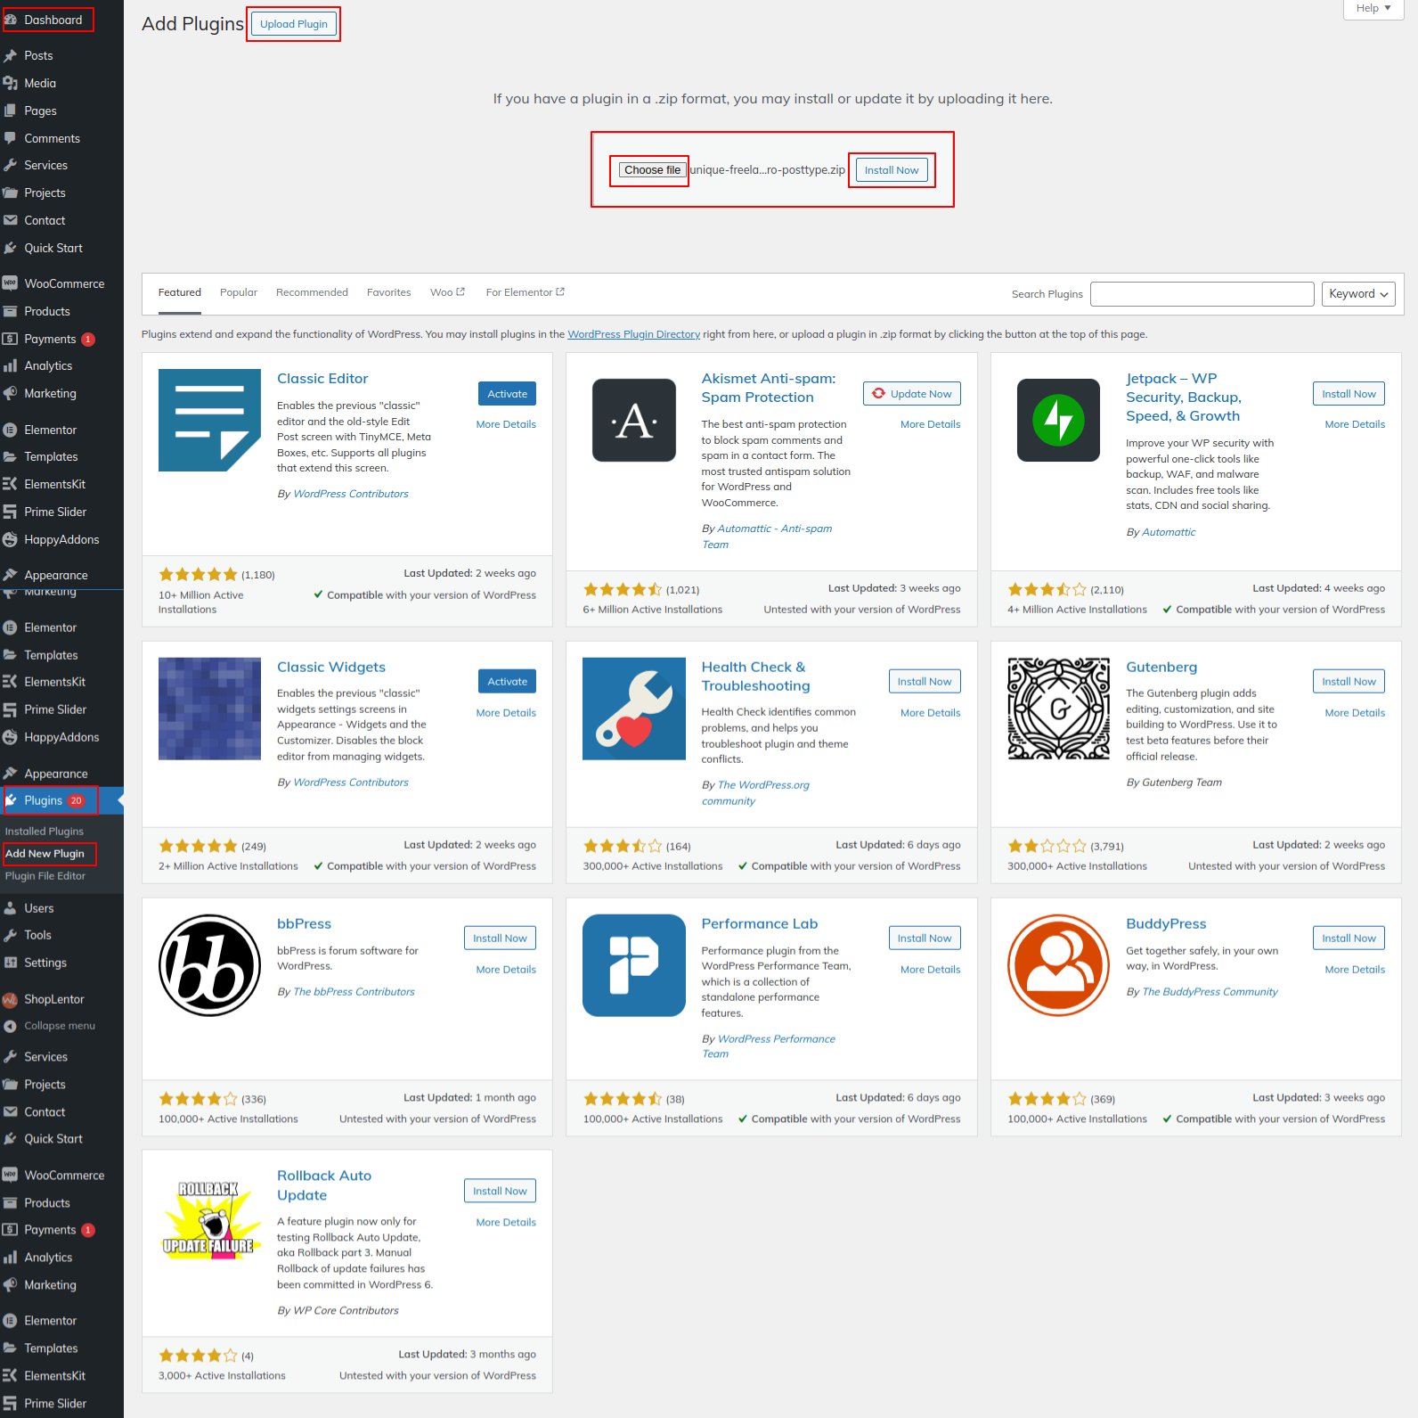Image resolution: width=1418 pixels, height=1418 pixels.
Task: Update the Akismet plugin now
Action: click(911, 394)
